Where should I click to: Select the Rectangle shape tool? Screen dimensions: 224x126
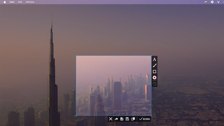pyautogui.click(x=155, y=71)
